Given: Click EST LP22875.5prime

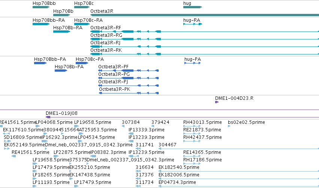Looking at the screenshot, I should click(72, 153).
